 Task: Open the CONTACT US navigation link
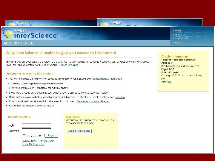pos(181,38)
